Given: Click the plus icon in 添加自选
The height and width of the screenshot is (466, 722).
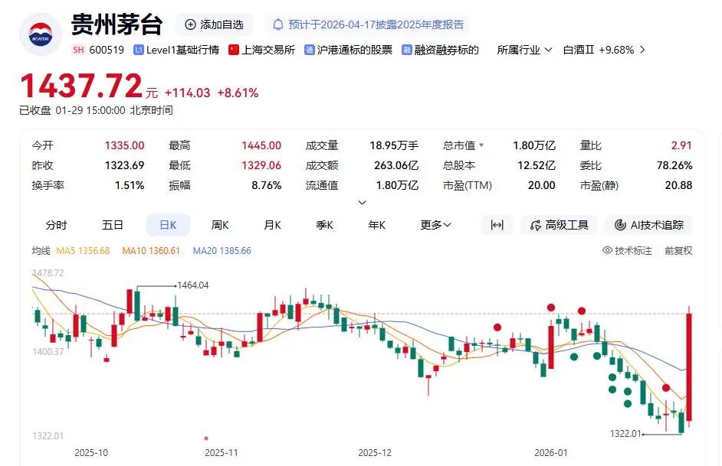Looking at the screenshot, I should (x=191, y=24).
